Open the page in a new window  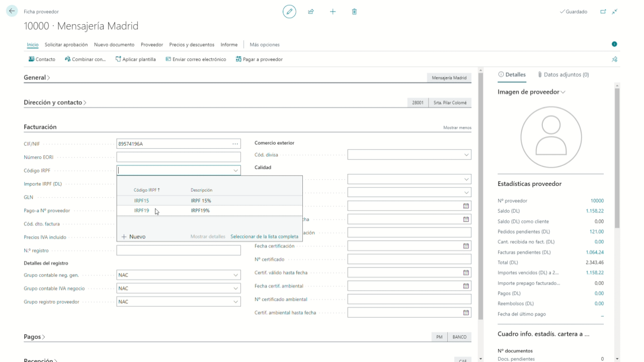click(x=603, y=12)
